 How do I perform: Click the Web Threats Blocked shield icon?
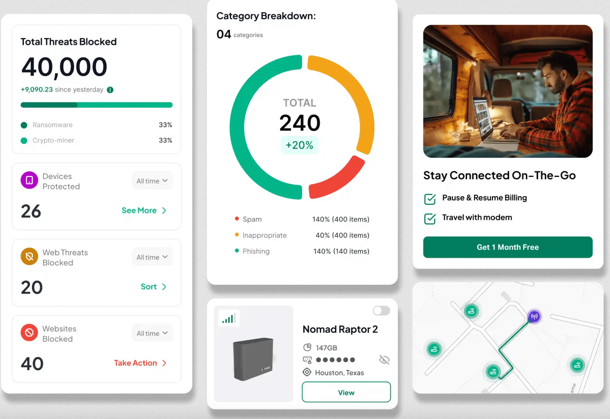click(29, 257)
